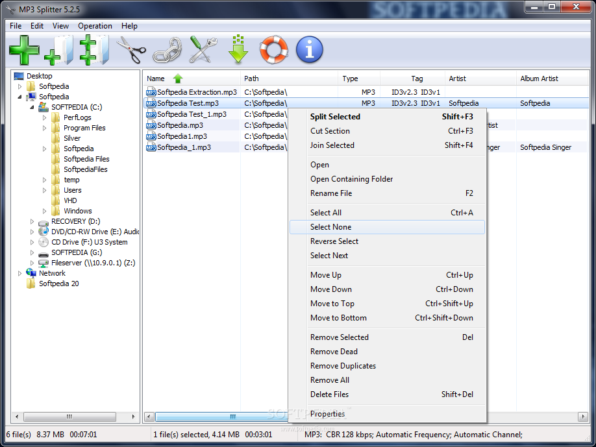Choose Cut Section from context menu
The height and width of the screenshot is (447, 596).
(387, 131)
